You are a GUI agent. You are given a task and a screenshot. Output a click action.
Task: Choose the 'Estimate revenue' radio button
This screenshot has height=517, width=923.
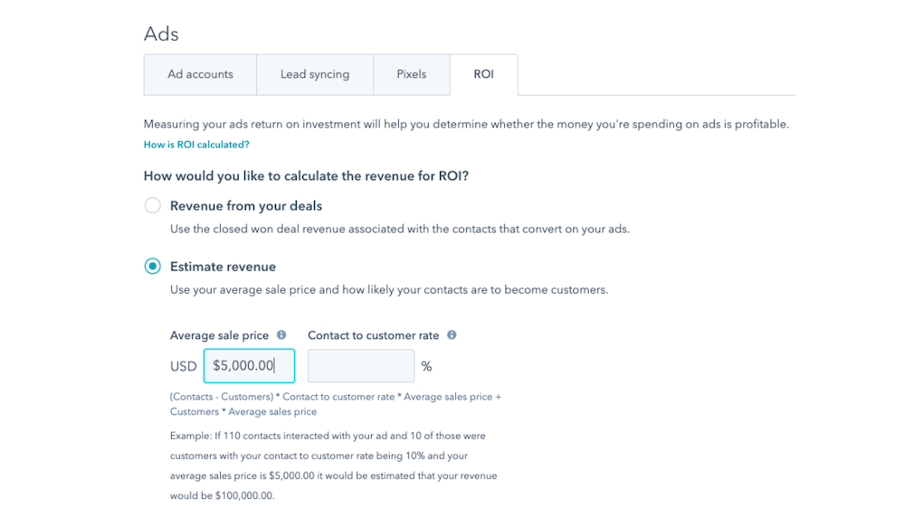(153, 267)
